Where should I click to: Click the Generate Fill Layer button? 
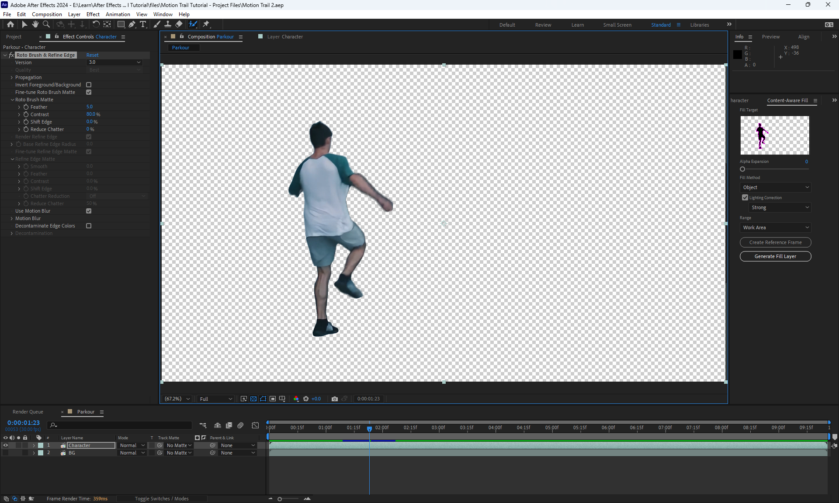pyautogui.click(x=775, y=256)
